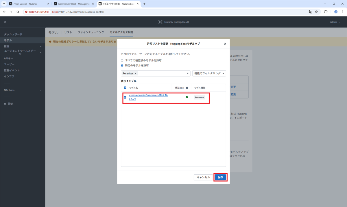Viewport: 347px width, 207px height.
Task: Select 特定のモデルを許可 radio option
Action: 122,65
